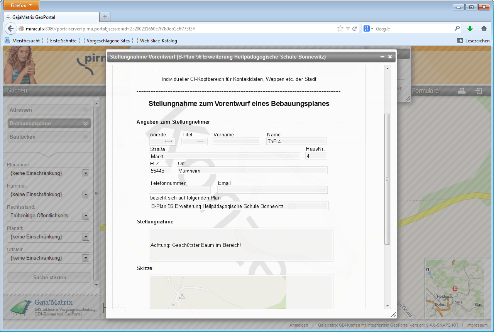494x332 pixels.
Task: Minimize the Stellungnahme dialog window
Action: 382,57
